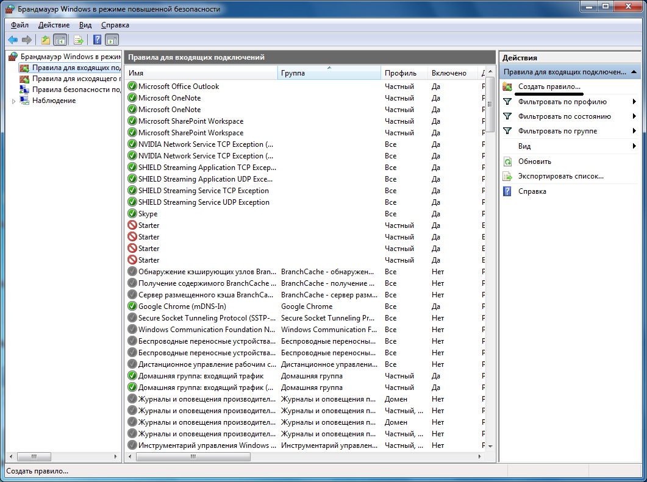Click the Создать правило icon in Actions

507,87
